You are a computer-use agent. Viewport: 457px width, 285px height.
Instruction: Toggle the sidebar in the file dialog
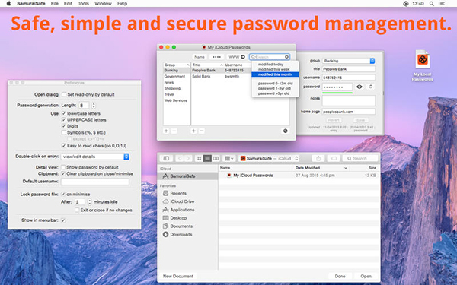[166, 159]
